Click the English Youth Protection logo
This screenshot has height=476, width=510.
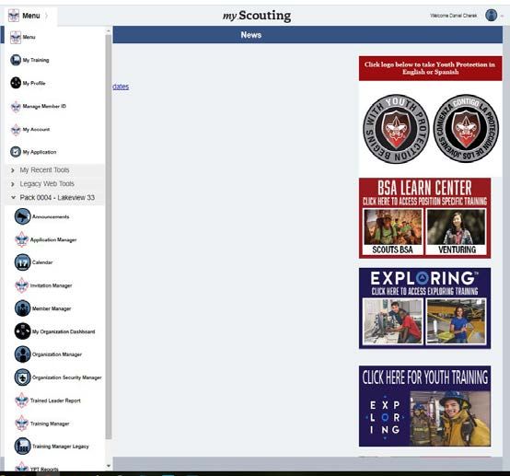coord(396,129)
